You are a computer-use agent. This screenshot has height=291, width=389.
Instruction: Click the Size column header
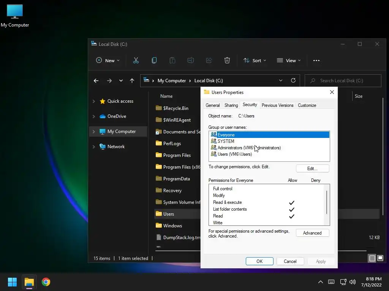click(x=359, y=96)
